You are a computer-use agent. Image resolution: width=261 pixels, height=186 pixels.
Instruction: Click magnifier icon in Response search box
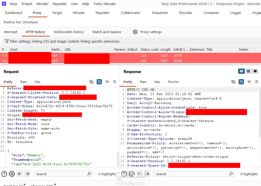[231, 174]
